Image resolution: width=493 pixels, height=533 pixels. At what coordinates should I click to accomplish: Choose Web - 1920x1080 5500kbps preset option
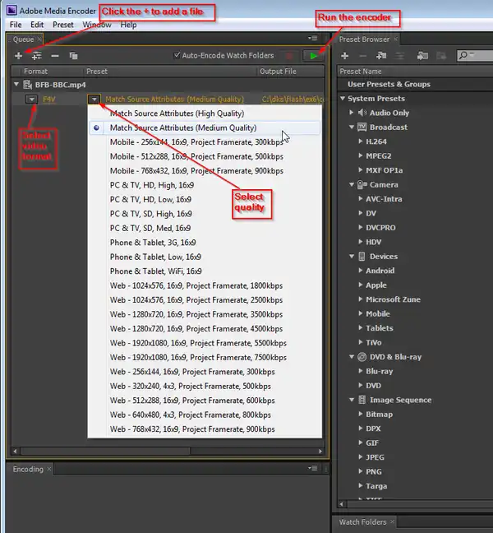point(198,343)
